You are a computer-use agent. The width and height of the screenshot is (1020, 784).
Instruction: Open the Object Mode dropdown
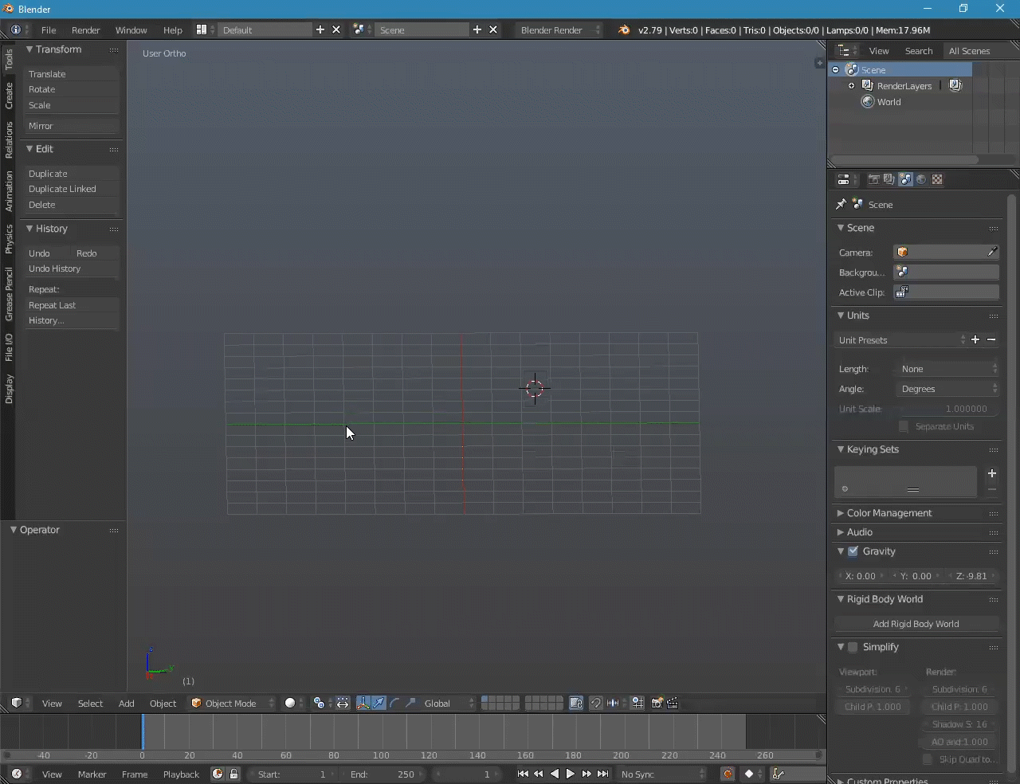pyautogui.click(x=233, y=703)
